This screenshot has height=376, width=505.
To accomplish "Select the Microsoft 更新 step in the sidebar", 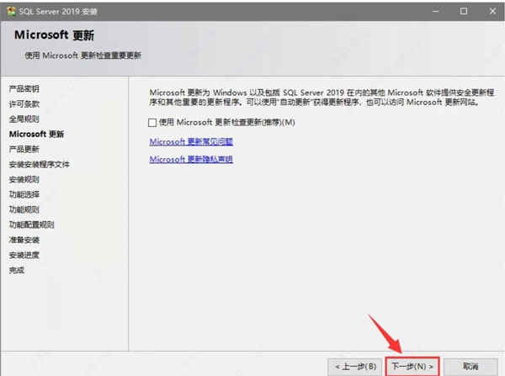I will 36,134.
